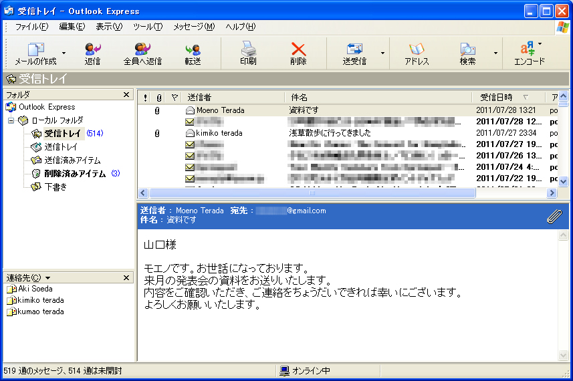Click sender name Moeno Terada in preview header
The height and width of the screenshot is (381, 573).
coord(199,211)
